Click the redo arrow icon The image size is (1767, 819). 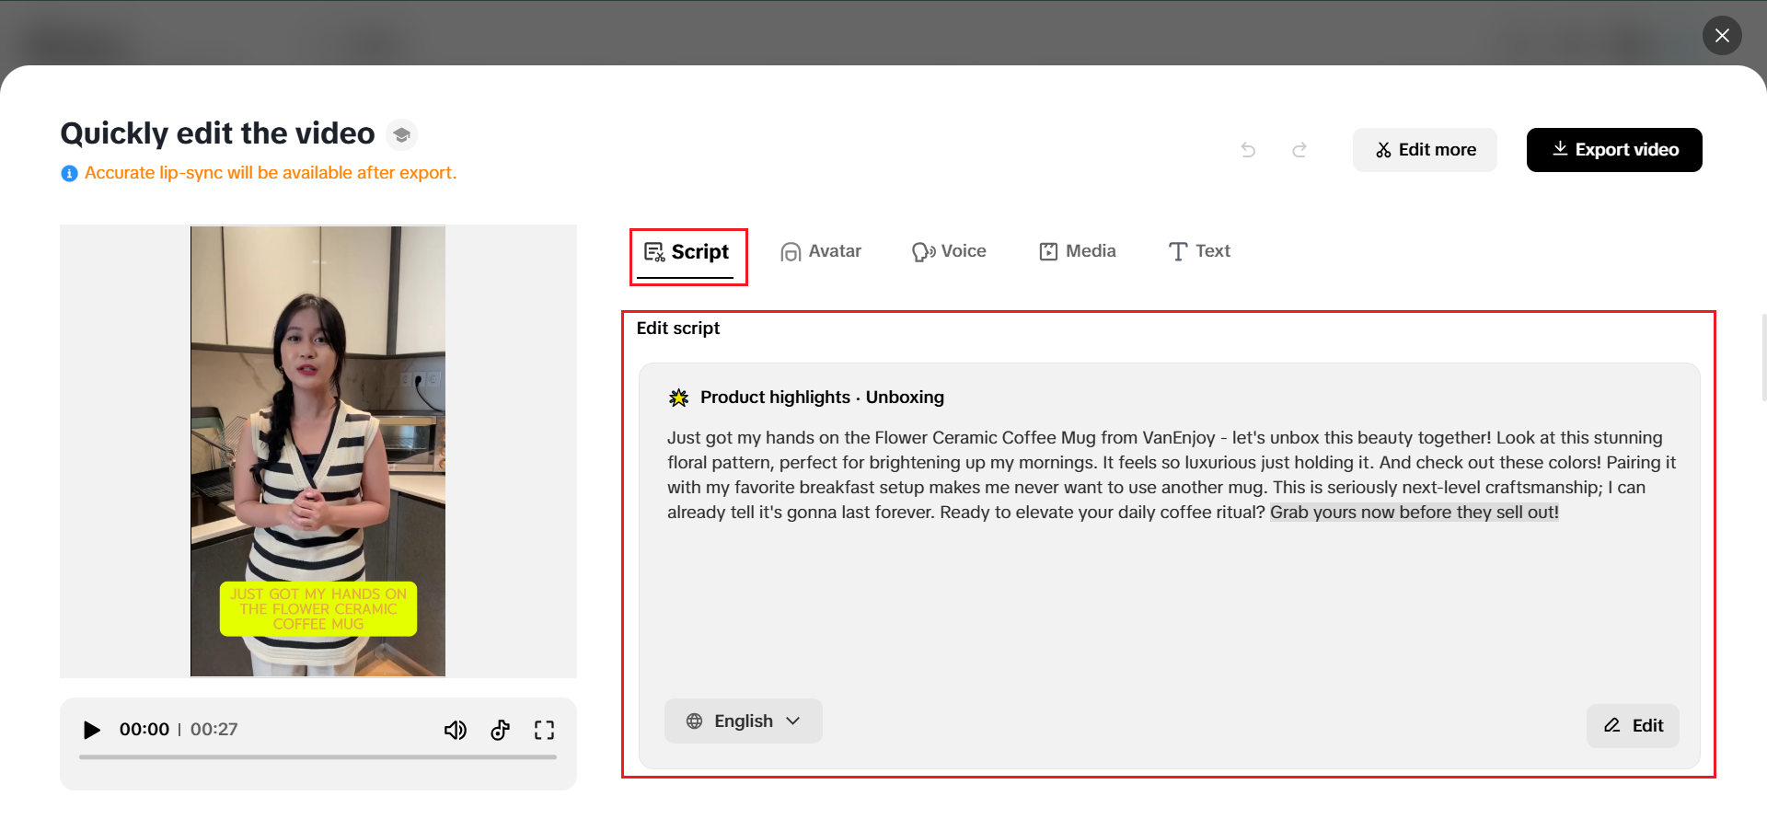1299,150
